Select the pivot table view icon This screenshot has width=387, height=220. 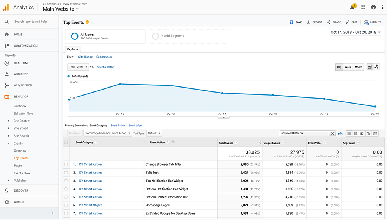pyautogui.click(x=375, y=134)
